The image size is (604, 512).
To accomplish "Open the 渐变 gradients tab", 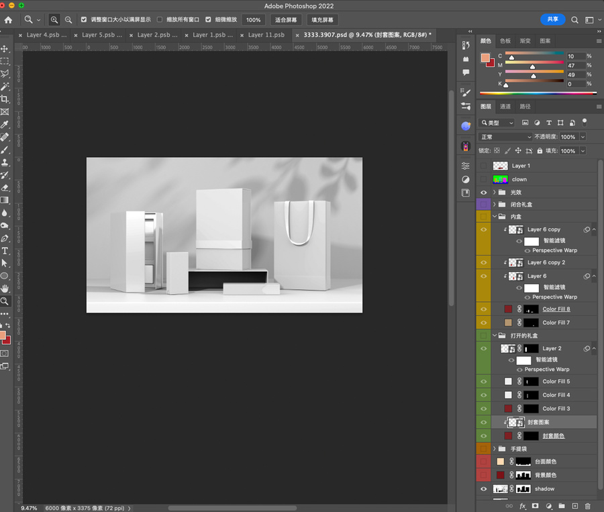I will (x=525, y=41).
